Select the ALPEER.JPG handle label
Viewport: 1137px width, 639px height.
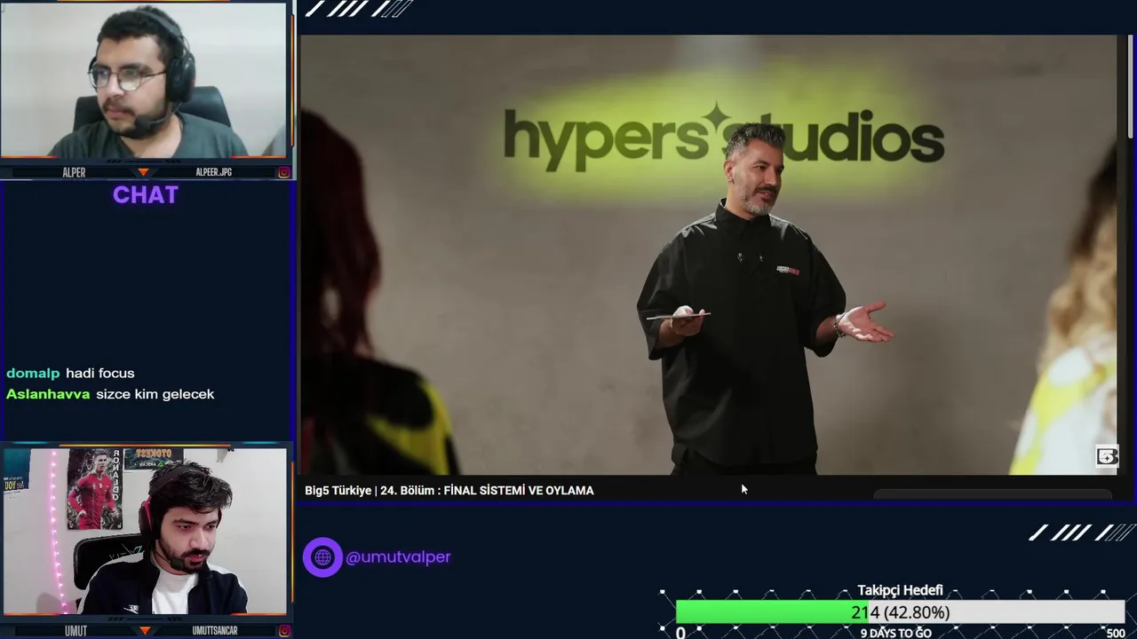click(213, 172)
